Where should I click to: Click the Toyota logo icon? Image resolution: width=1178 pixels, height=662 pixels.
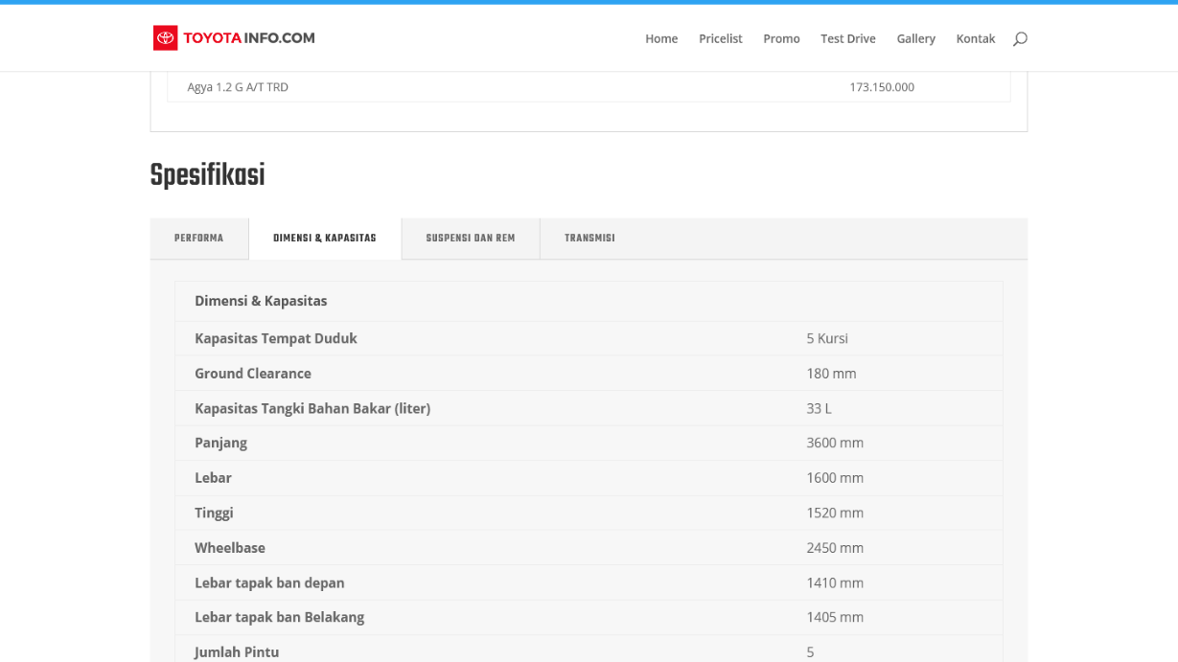coord(166,38)
